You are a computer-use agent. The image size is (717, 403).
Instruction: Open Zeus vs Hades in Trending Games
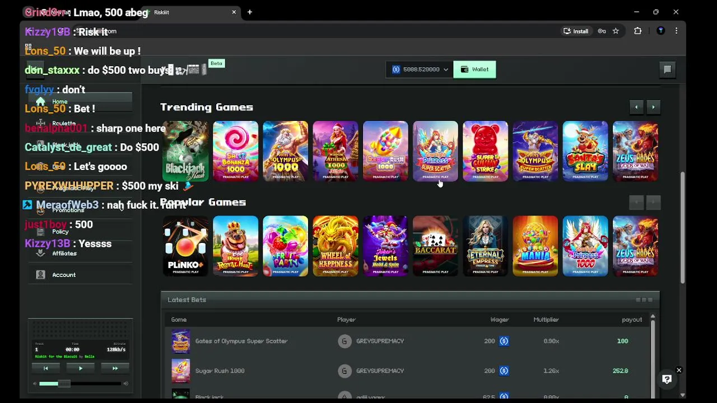pos(635,151)
